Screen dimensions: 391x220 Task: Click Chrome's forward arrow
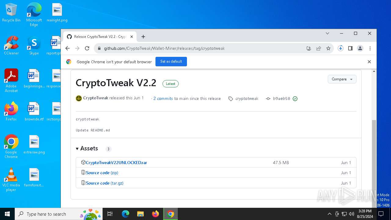click(77, 48)
